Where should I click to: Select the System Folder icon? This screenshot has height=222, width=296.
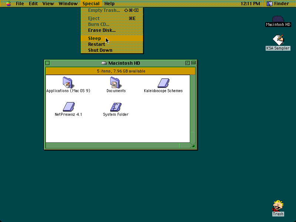click(x=116, y=107)
